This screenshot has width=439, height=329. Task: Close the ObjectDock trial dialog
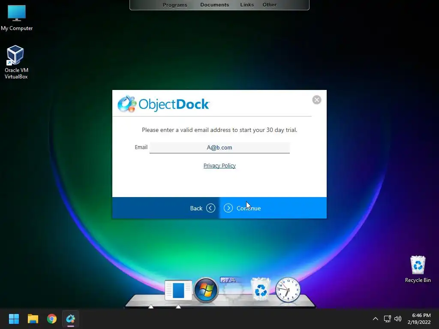point(317,100)
